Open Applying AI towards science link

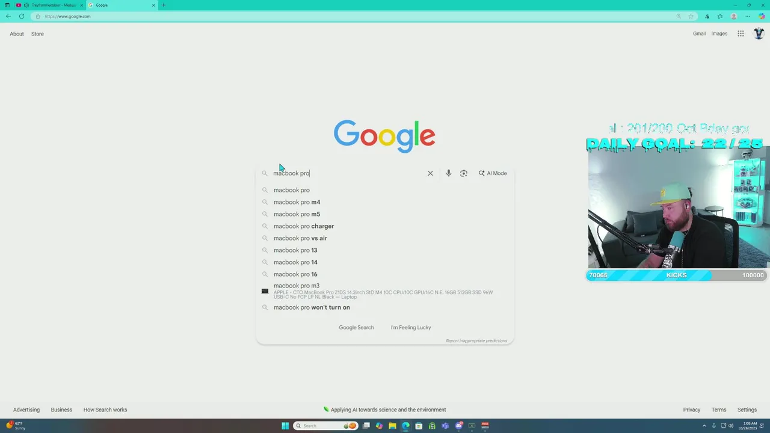click(x=385, y=410)
